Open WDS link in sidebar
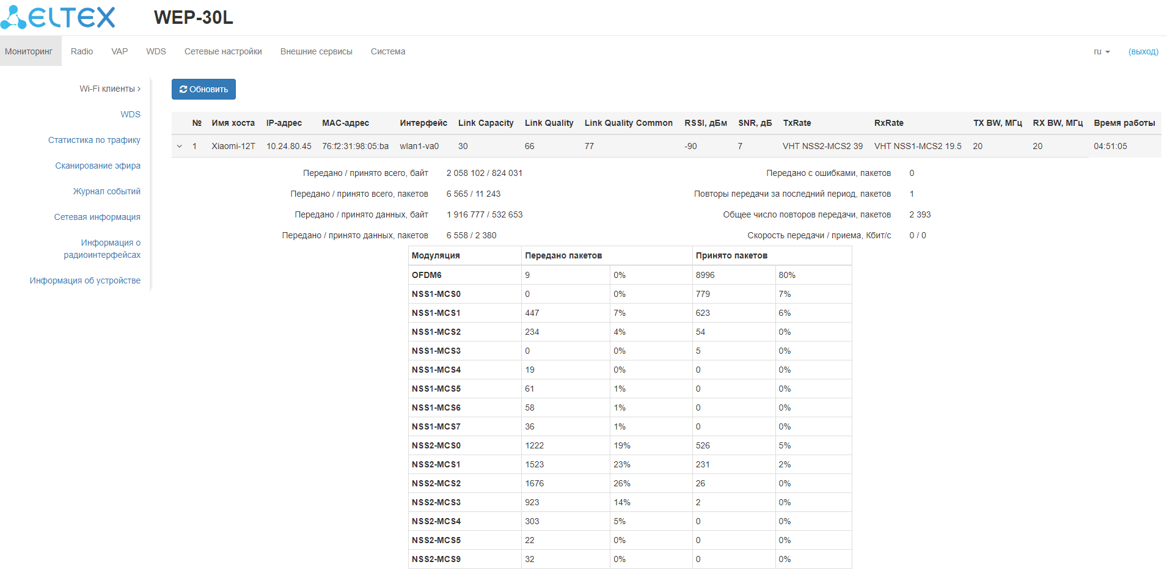The height and width of the screenshot is (570, 1167). [x=130, y=115]
